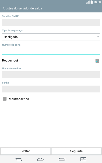Click the small arrow on the Desligado combo box

pyautogui.click(x=98, y=37)
